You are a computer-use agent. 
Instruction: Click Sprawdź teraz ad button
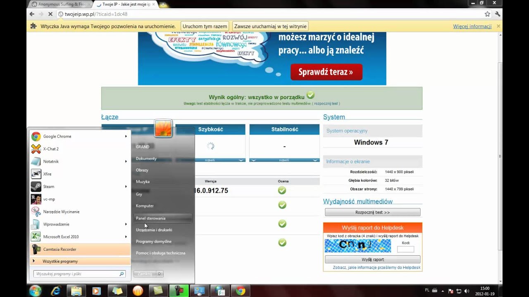[326, 72]
